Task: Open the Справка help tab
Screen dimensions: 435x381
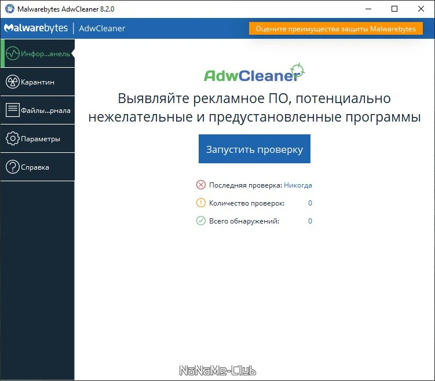Action: tap(38, 167)
